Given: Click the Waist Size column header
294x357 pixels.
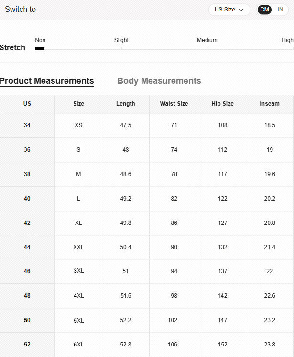Looking at the screenshot, I should [174, 104].
